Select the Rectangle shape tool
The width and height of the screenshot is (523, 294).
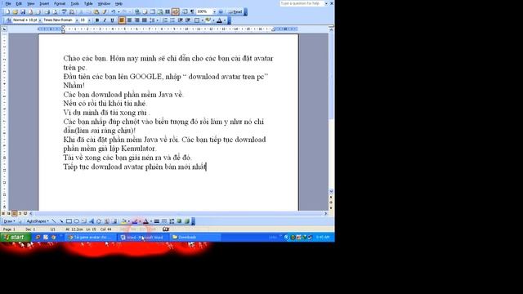[x=69, y=221]
